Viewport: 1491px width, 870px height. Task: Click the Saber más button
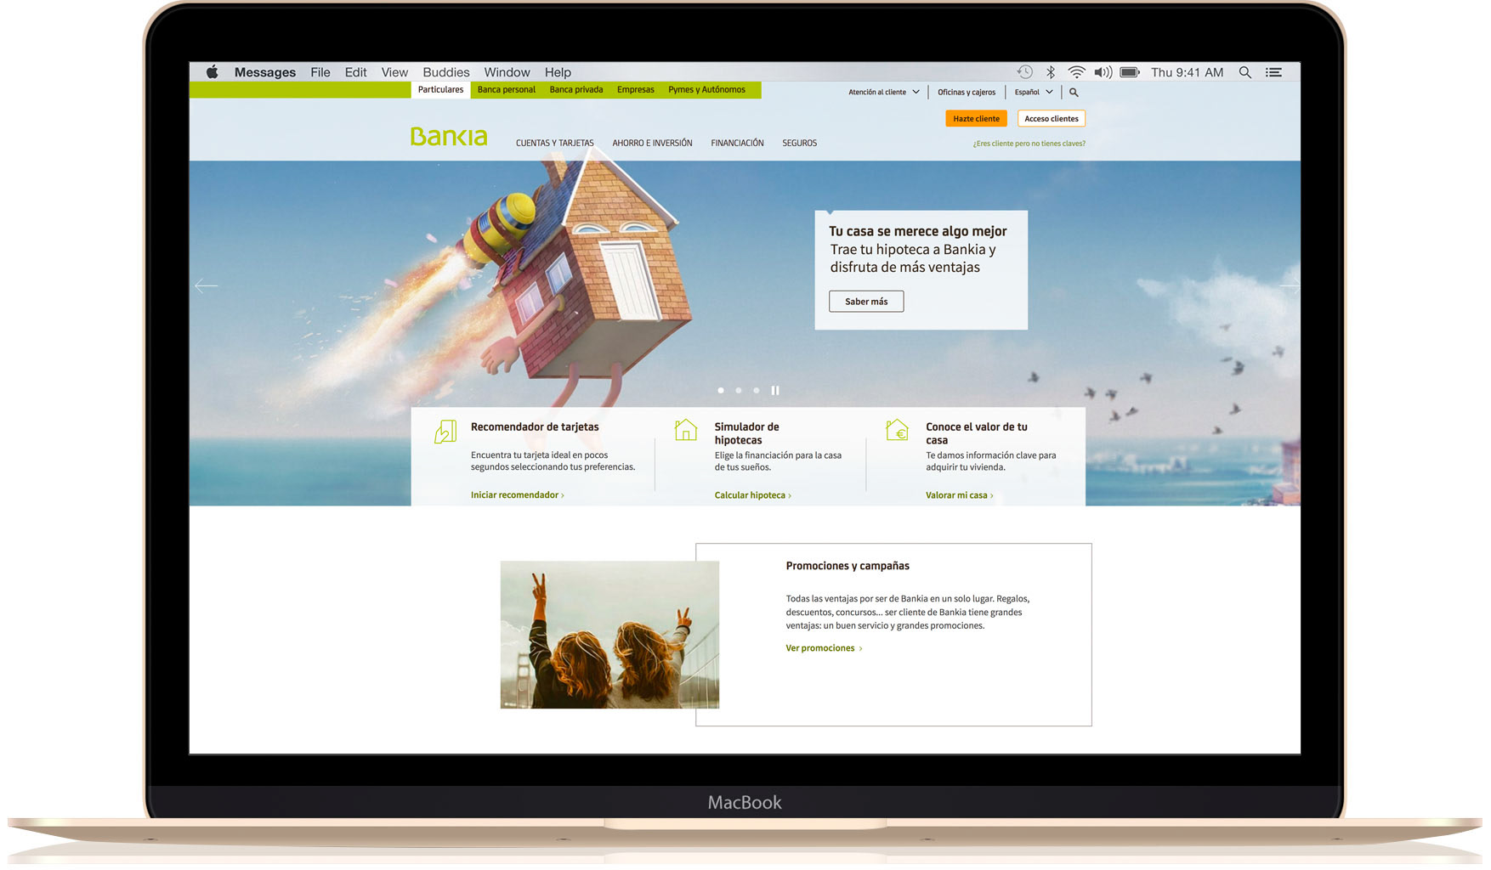pos(866,302)
